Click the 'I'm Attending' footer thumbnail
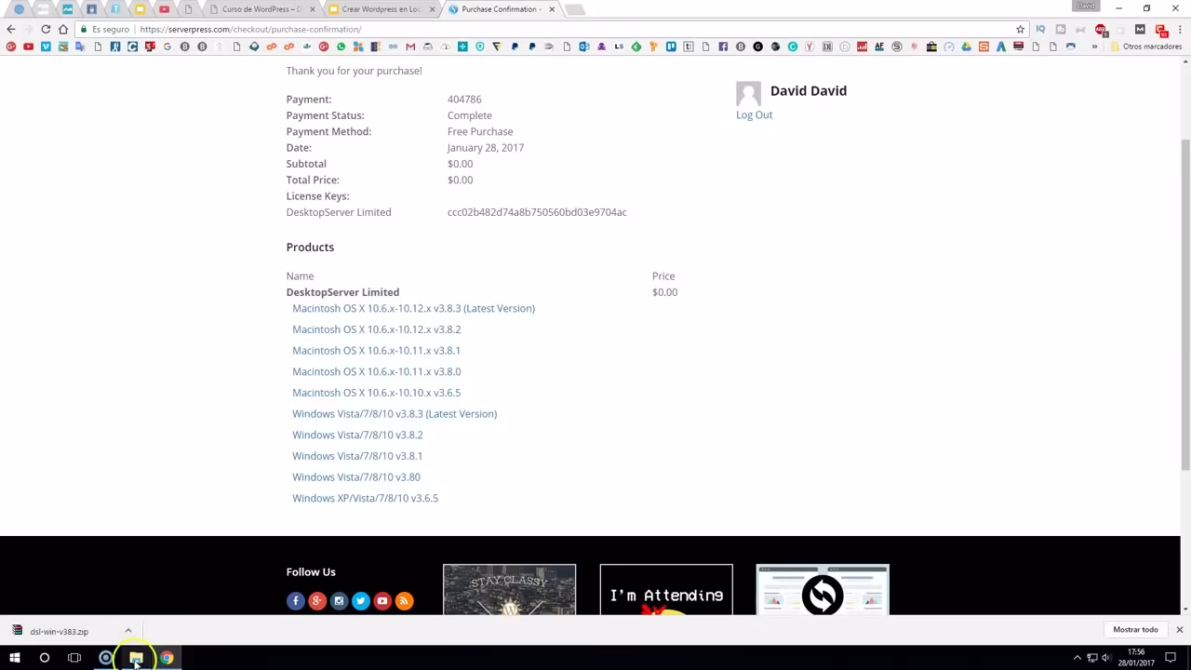This screenshot has height=670, width=1191. [666, 590]
